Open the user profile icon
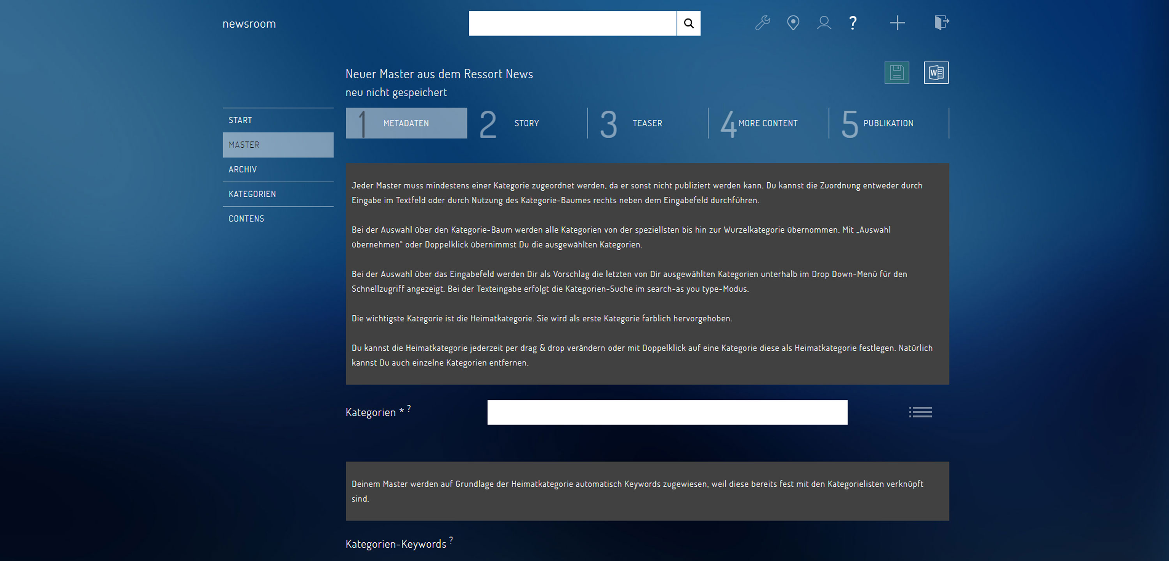 [824, 23]
